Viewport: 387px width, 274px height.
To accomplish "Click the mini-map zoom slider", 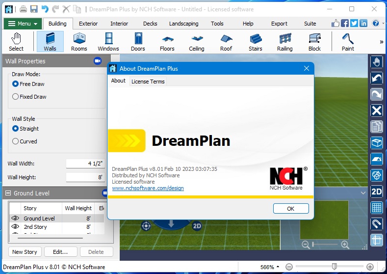I will tap(325, 245).
